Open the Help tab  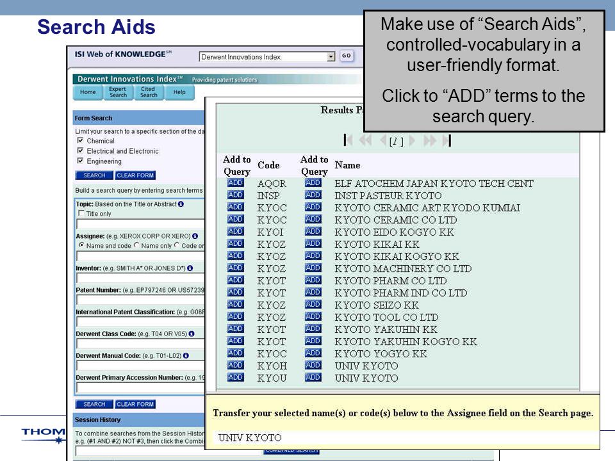[x=179, y=92]
